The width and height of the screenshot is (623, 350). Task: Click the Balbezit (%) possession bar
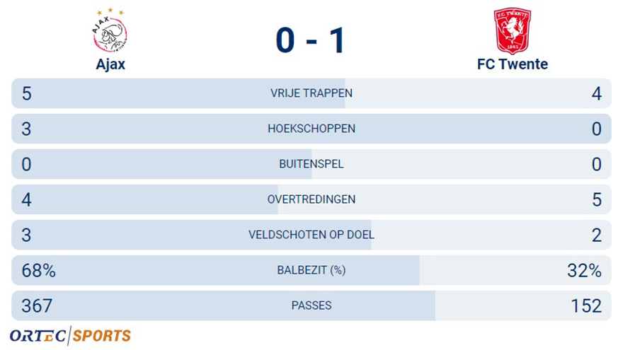click(x=311, y=270)
